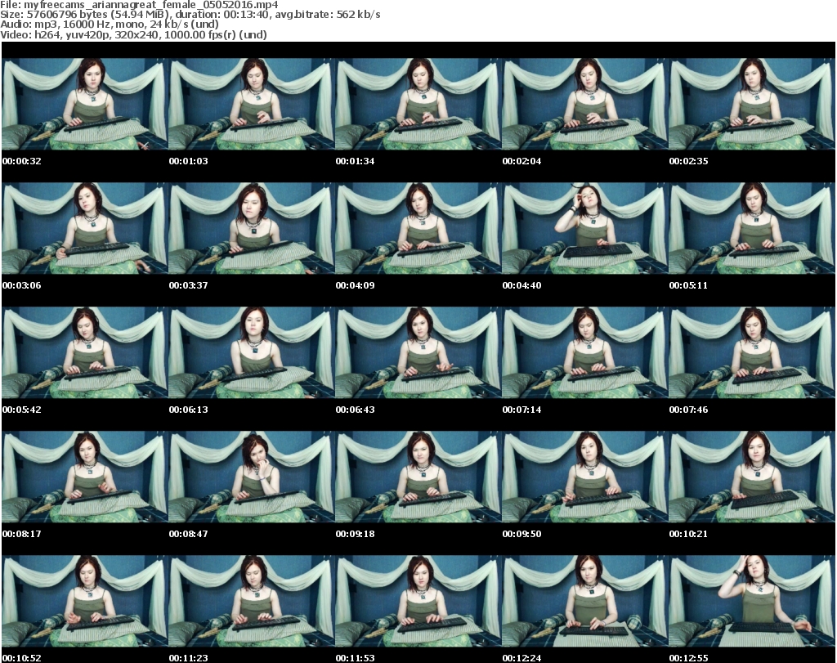Click the '00:12:24' timestamp label
The image size is (837, 663).
[521, 658]
